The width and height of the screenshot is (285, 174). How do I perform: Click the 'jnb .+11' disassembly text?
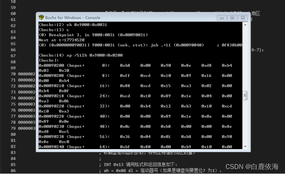click(x=160, y=45)
